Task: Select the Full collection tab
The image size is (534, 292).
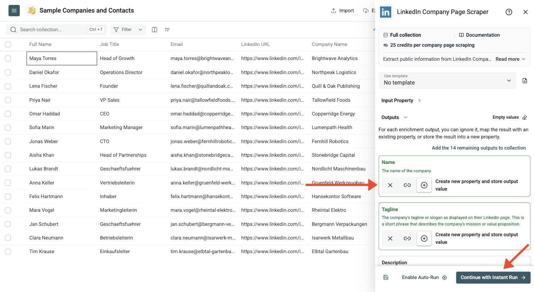Action: [402, 35]
